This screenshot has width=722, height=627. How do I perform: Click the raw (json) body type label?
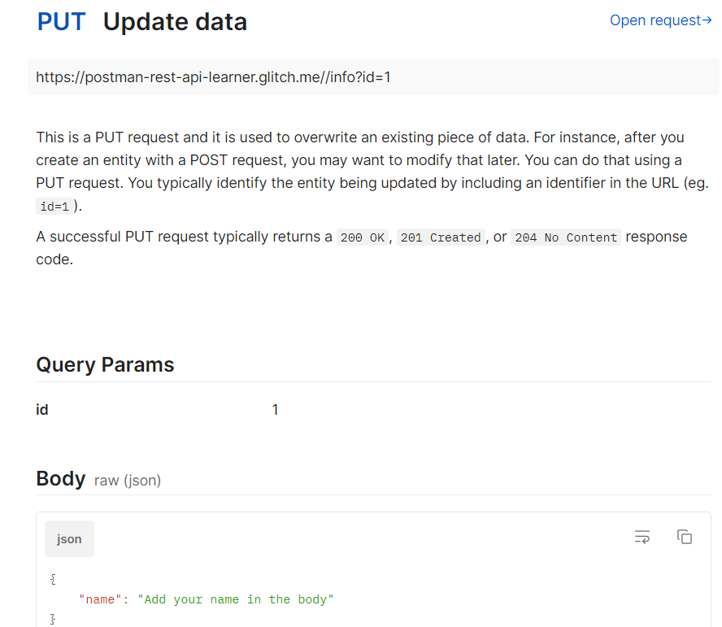coord(128,481)
